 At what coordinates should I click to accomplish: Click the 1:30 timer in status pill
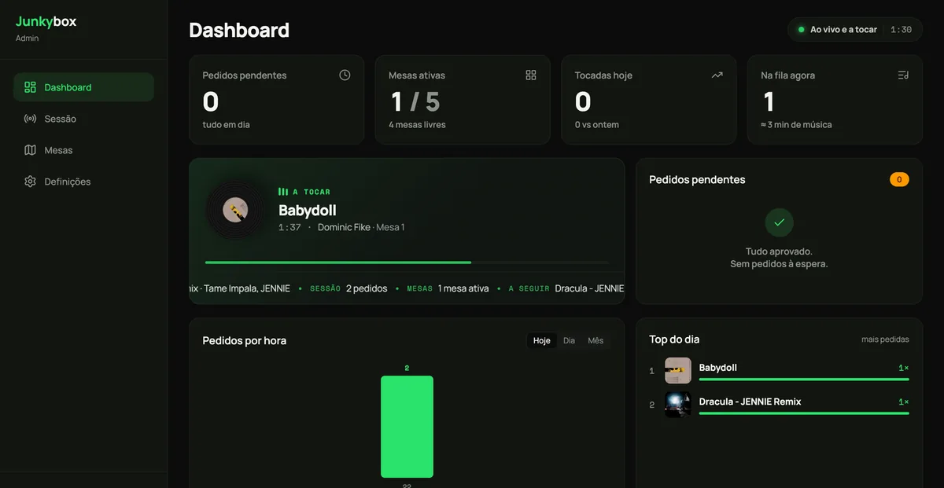click(x=902, y=30)
